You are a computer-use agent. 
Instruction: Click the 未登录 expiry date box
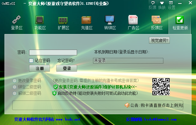click(x=128, y=61)
